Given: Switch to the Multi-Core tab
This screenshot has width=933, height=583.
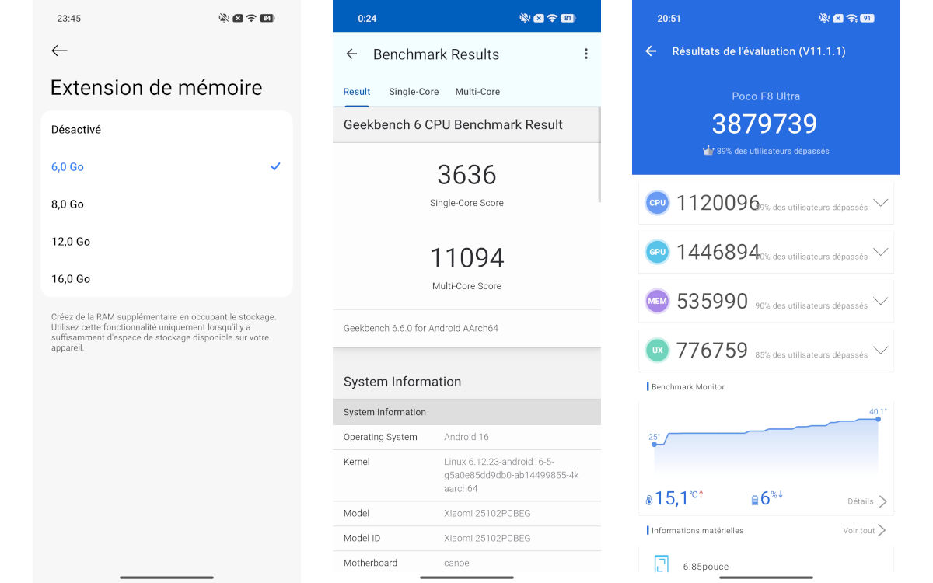Looking at the screenshot, I should [x=477, y=91].
